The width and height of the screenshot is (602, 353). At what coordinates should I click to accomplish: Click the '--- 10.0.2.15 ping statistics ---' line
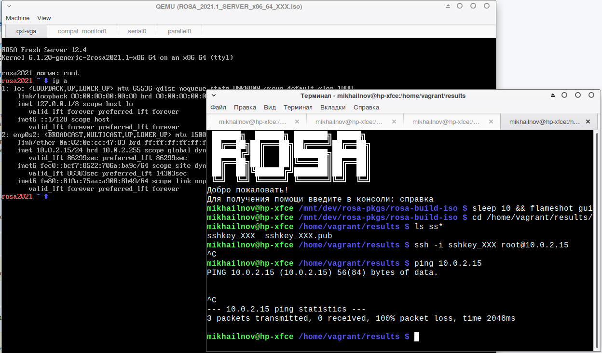tap(287, 309)
